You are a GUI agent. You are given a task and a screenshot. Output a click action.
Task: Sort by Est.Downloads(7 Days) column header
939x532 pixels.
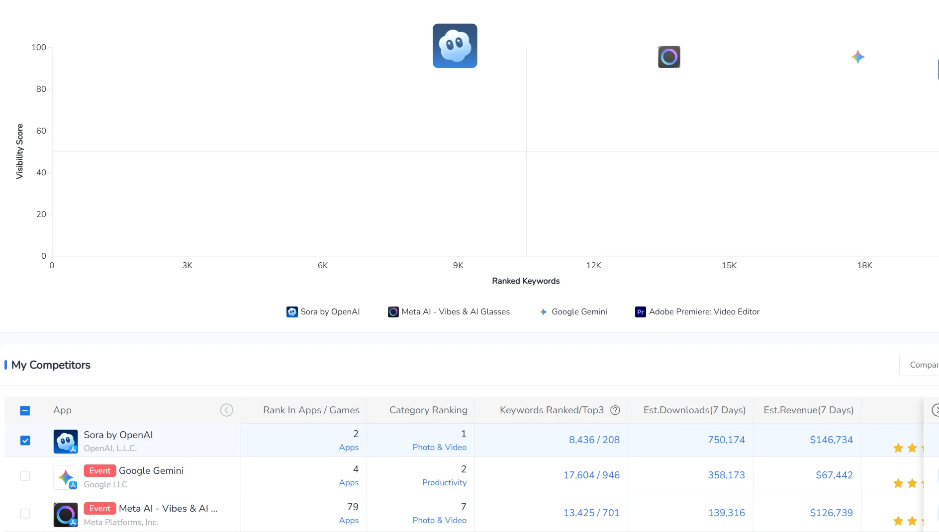click(x=694, y=410)
